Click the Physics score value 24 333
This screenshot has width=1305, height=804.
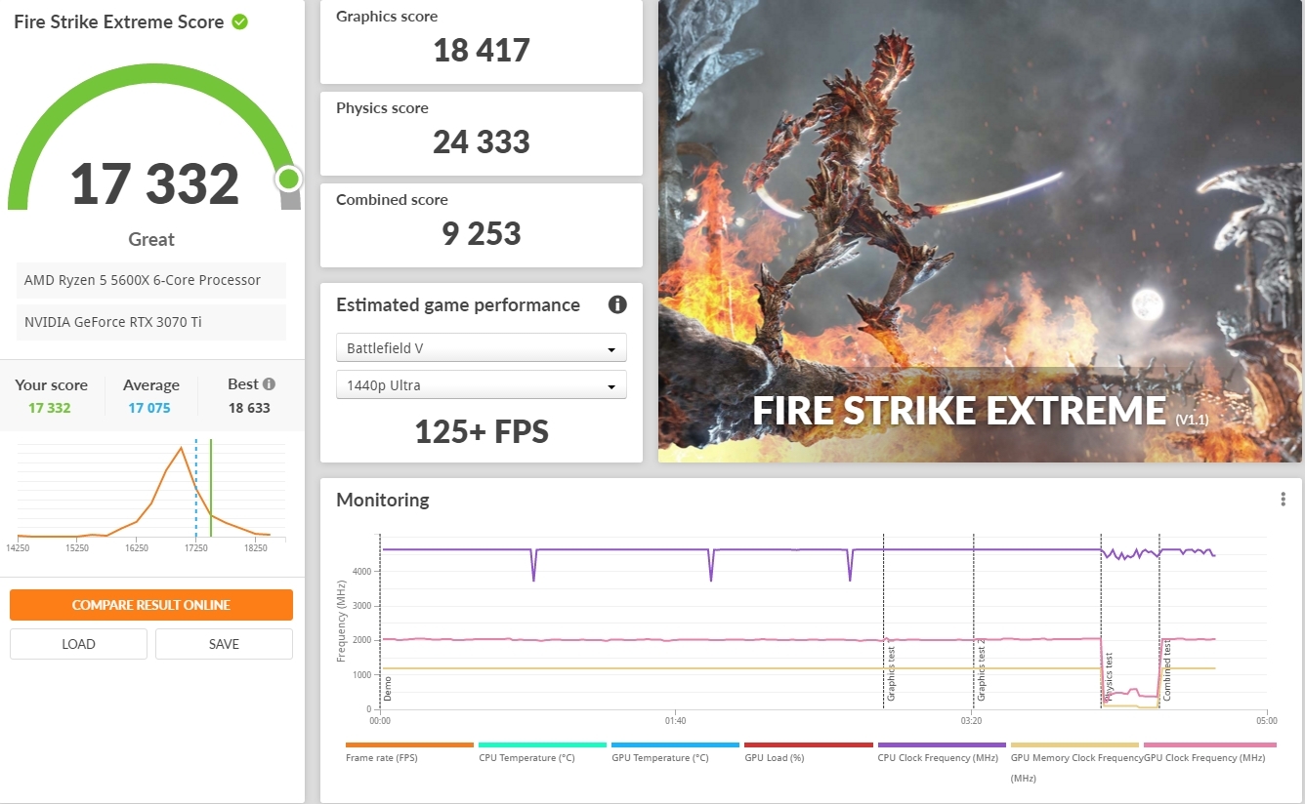482,141
